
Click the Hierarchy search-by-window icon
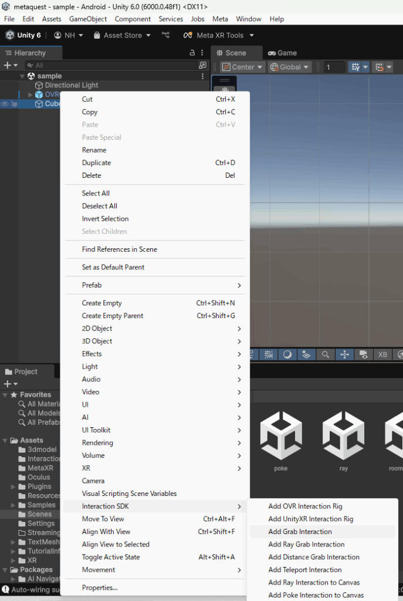click(x=202, y=65)
